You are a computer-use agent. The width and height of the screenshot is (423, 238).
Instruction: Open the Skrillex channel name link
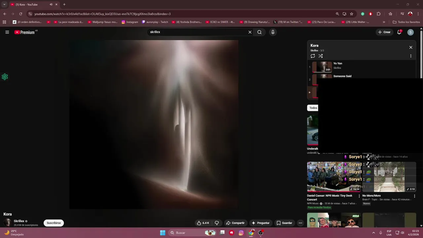point(19,221)
